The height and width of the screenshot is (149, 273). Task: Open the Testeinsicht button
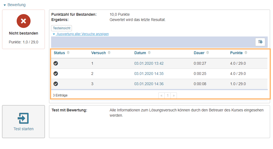pyautogui.click(x=61, y=28)
